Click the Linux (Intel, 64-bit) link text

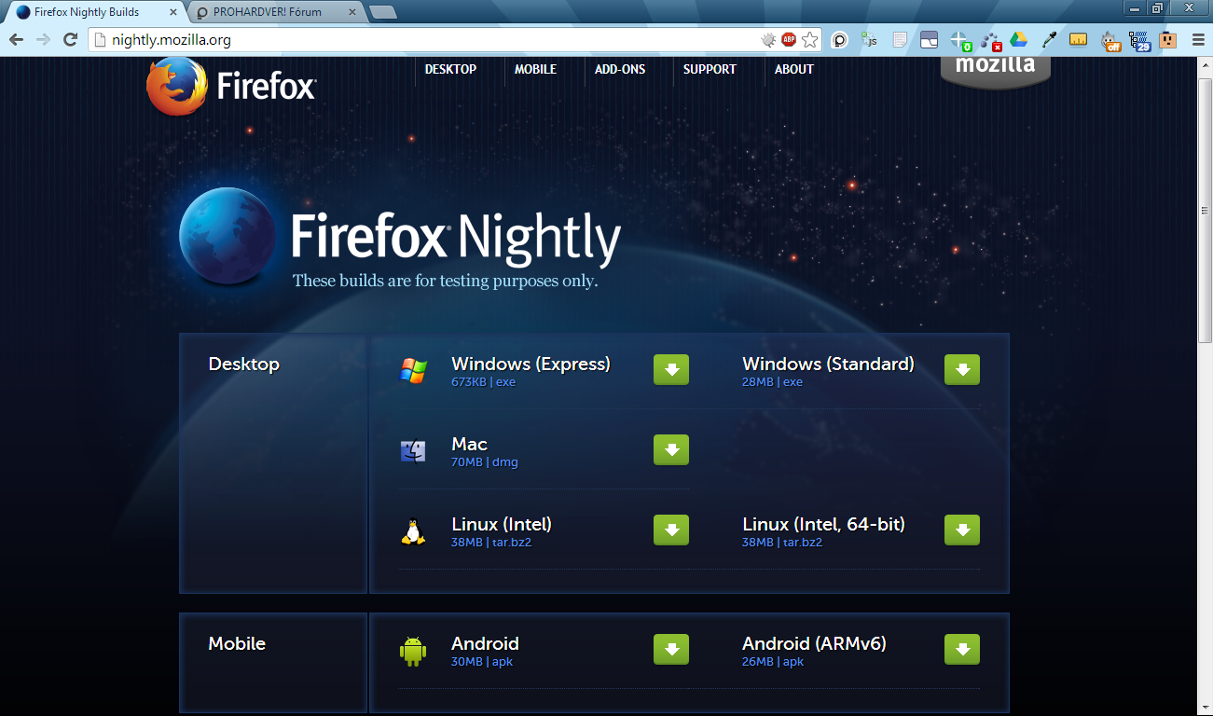click(x=823, y=524)
